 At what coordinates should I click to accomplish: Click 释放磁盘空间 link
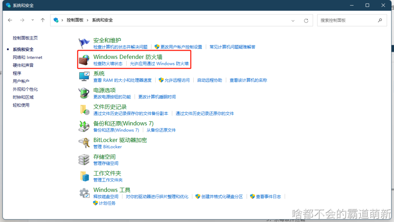[x=106, y=196]
